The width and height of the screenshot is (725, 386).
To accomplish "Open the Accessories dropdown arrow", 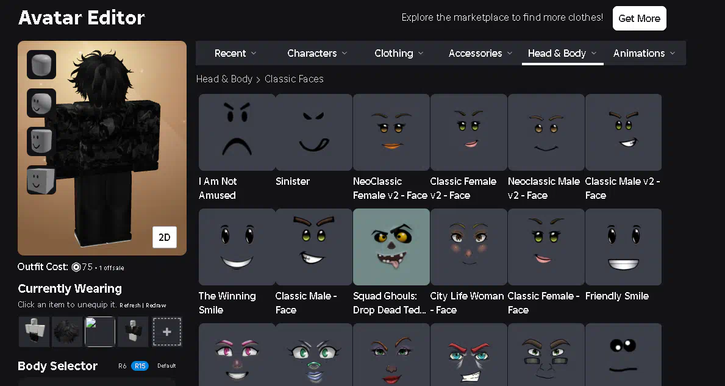I will pos(510,53).
